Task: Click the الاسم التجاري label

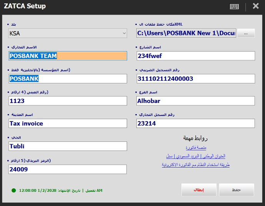Action: click(x=24, y=47)
